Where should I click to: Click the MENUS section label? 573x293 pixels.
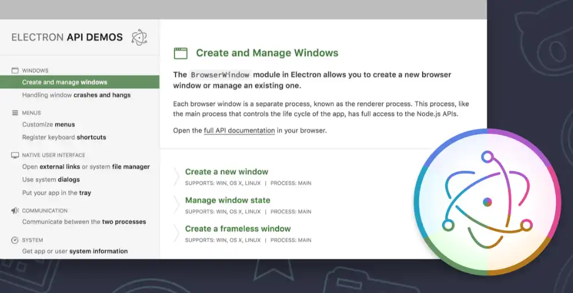31,113
